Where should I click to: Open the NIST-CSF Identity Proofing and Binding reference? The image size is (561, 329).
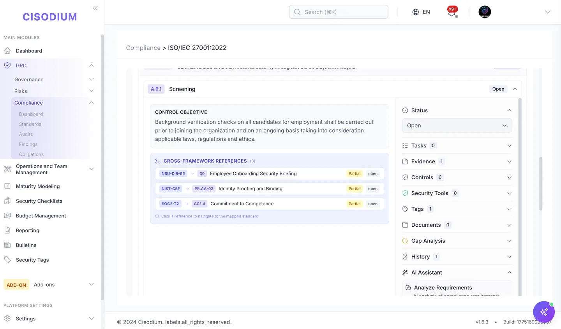270,189
